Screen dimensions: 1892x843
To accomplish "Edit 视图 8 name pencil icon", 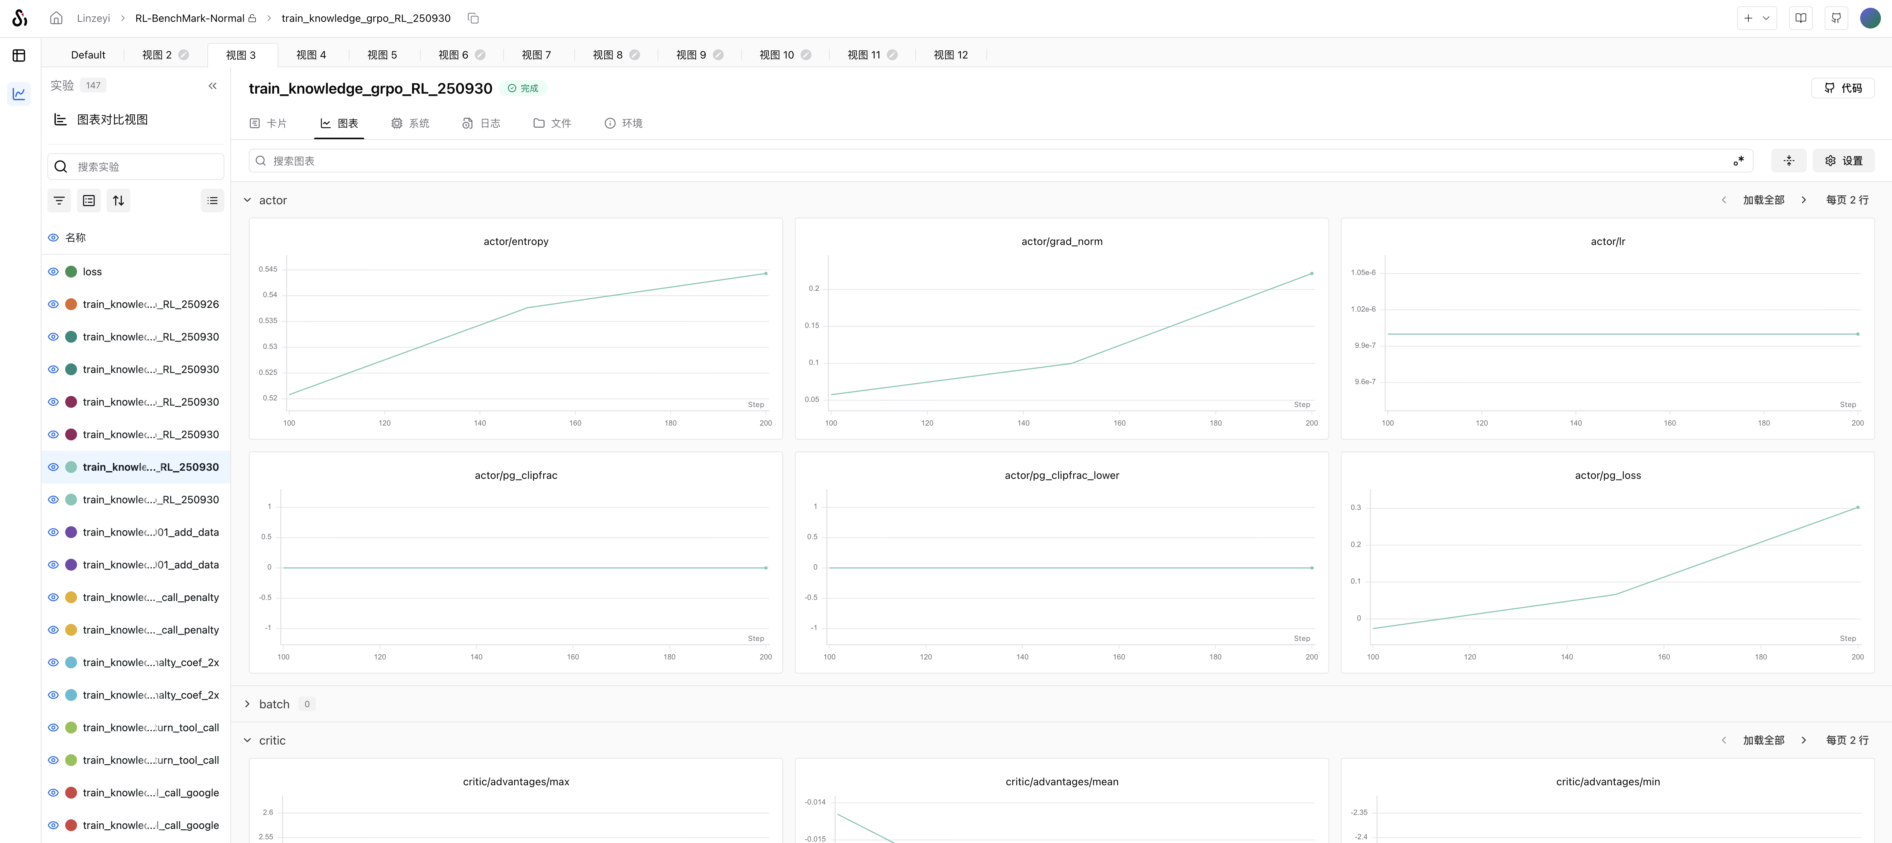I will pos(635,55).
